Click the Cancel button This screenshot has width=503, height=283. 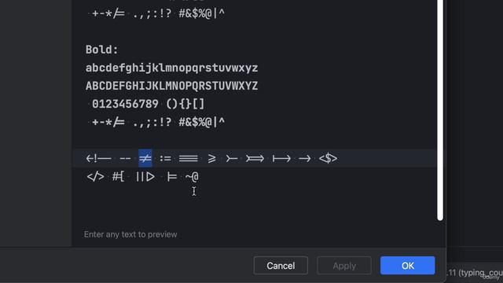point(281,266)
